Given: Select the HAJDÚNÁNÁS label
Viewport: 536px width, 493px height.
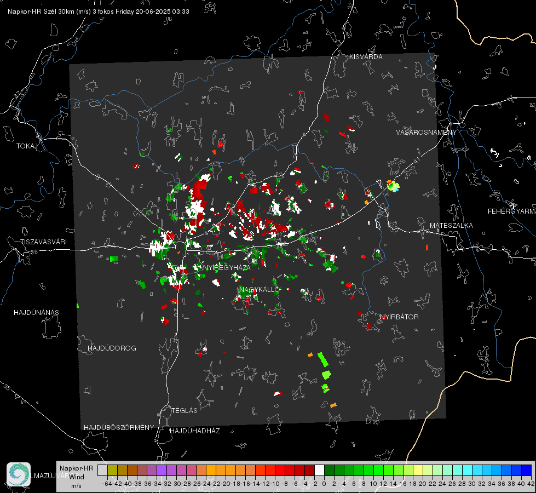Looking at the screenshot, I should coord(36,312).
